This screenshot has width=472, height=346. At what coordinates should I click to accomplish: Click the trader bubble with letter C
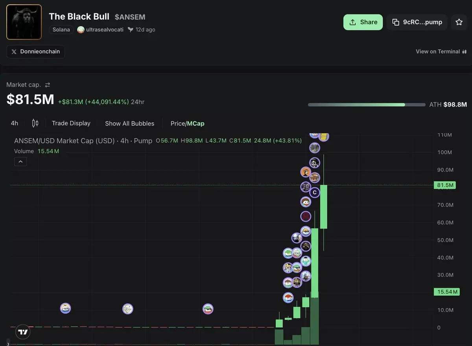tap(314, 192)
